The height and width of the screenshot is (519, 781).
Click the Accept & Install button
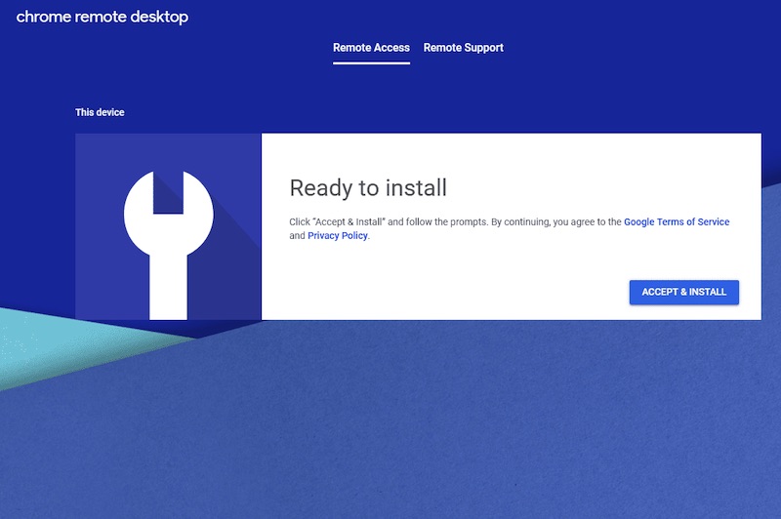[684, 292]
